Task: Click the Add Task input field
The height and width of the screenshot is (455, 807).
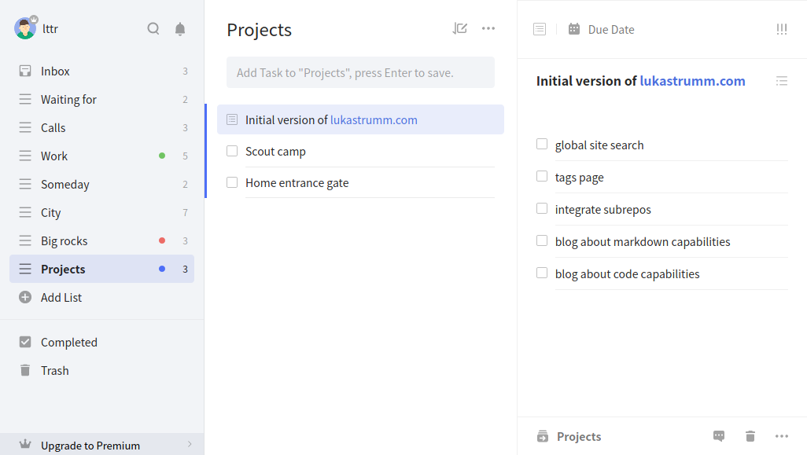Action: point(360,72)
